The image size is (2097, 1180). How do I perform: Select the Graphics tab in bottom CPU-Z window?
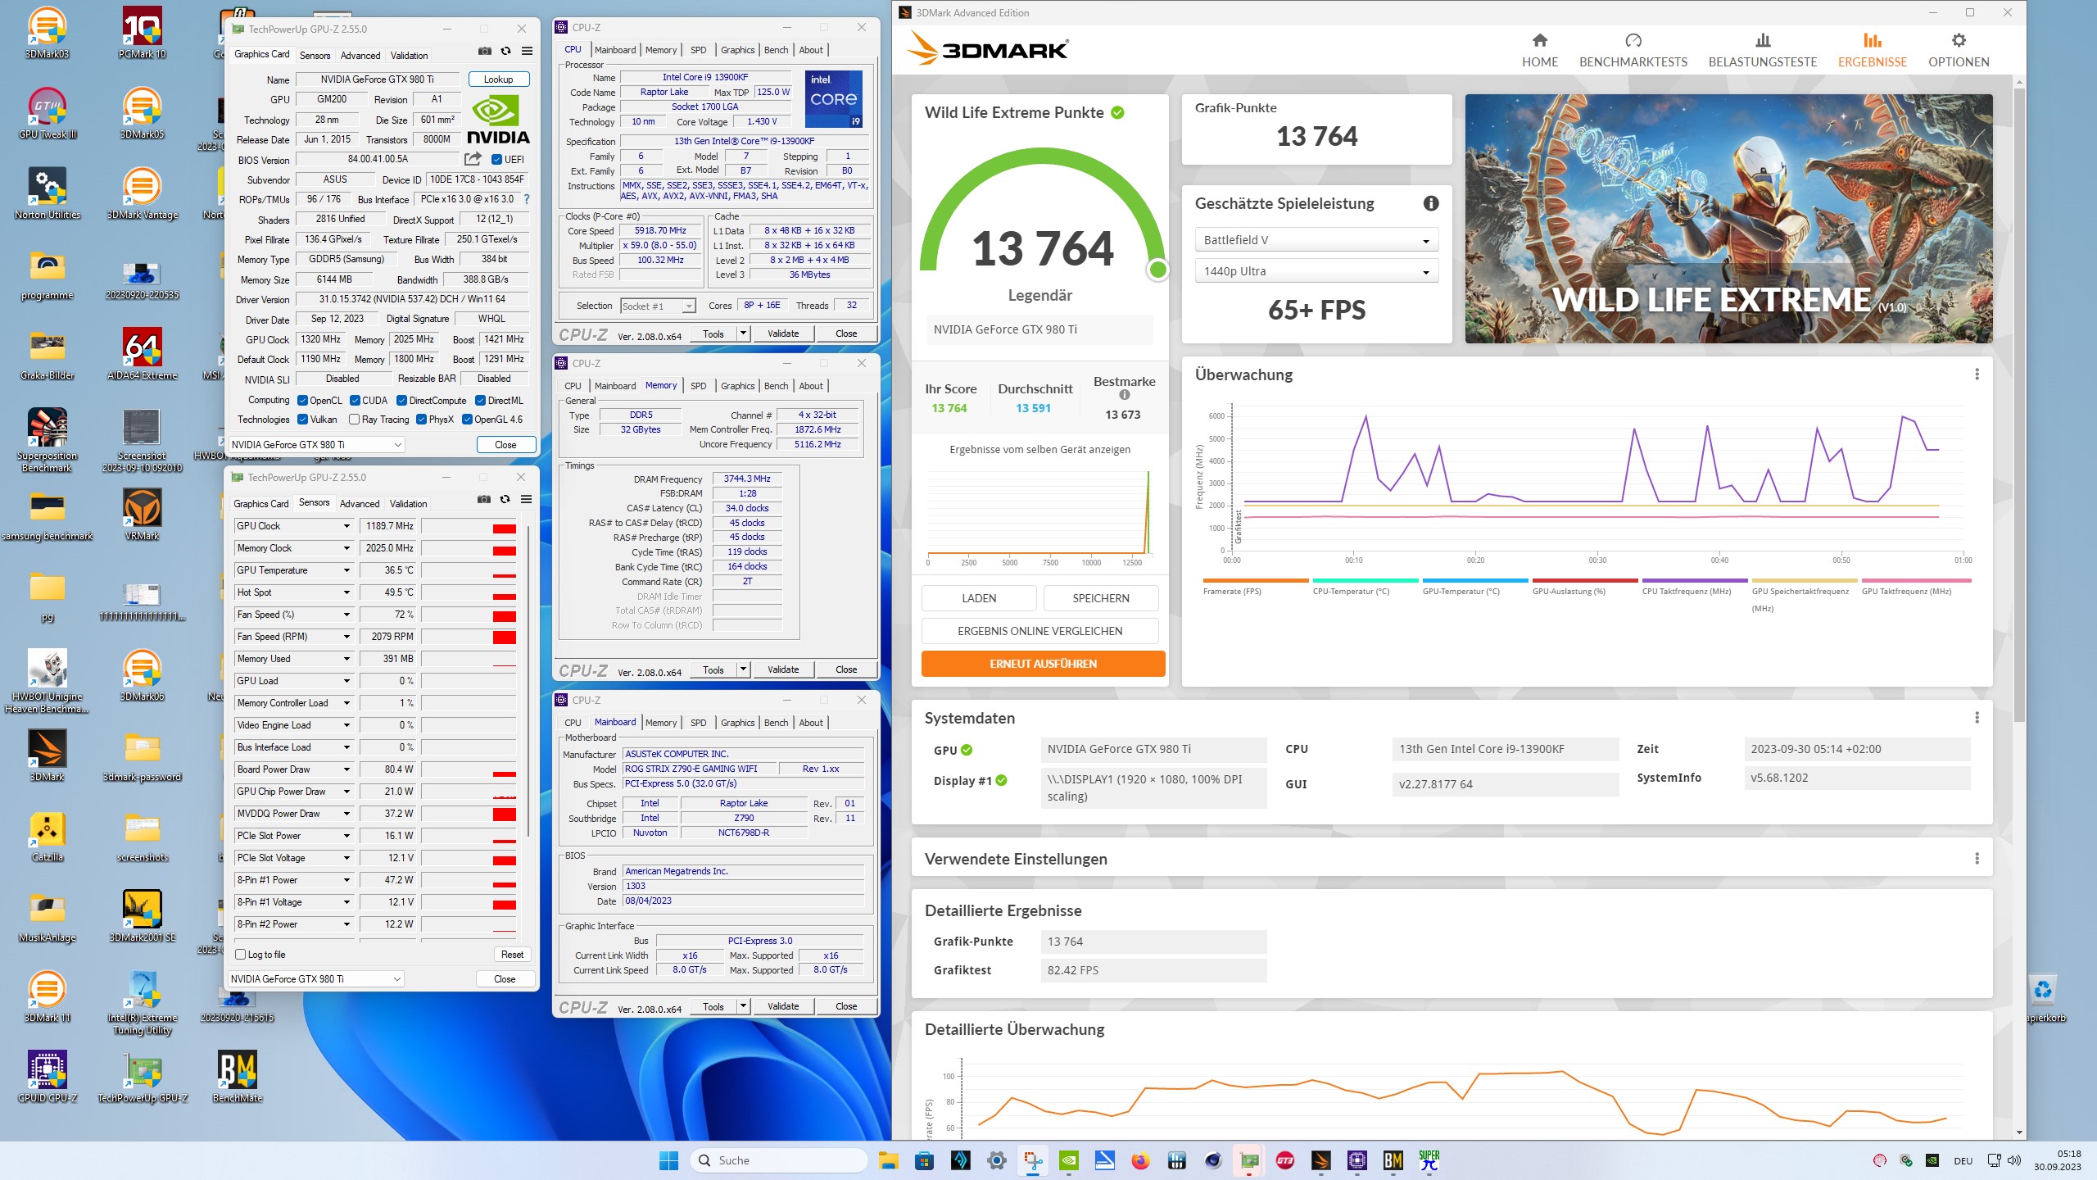pyautogui.click(x=737, y=723)
